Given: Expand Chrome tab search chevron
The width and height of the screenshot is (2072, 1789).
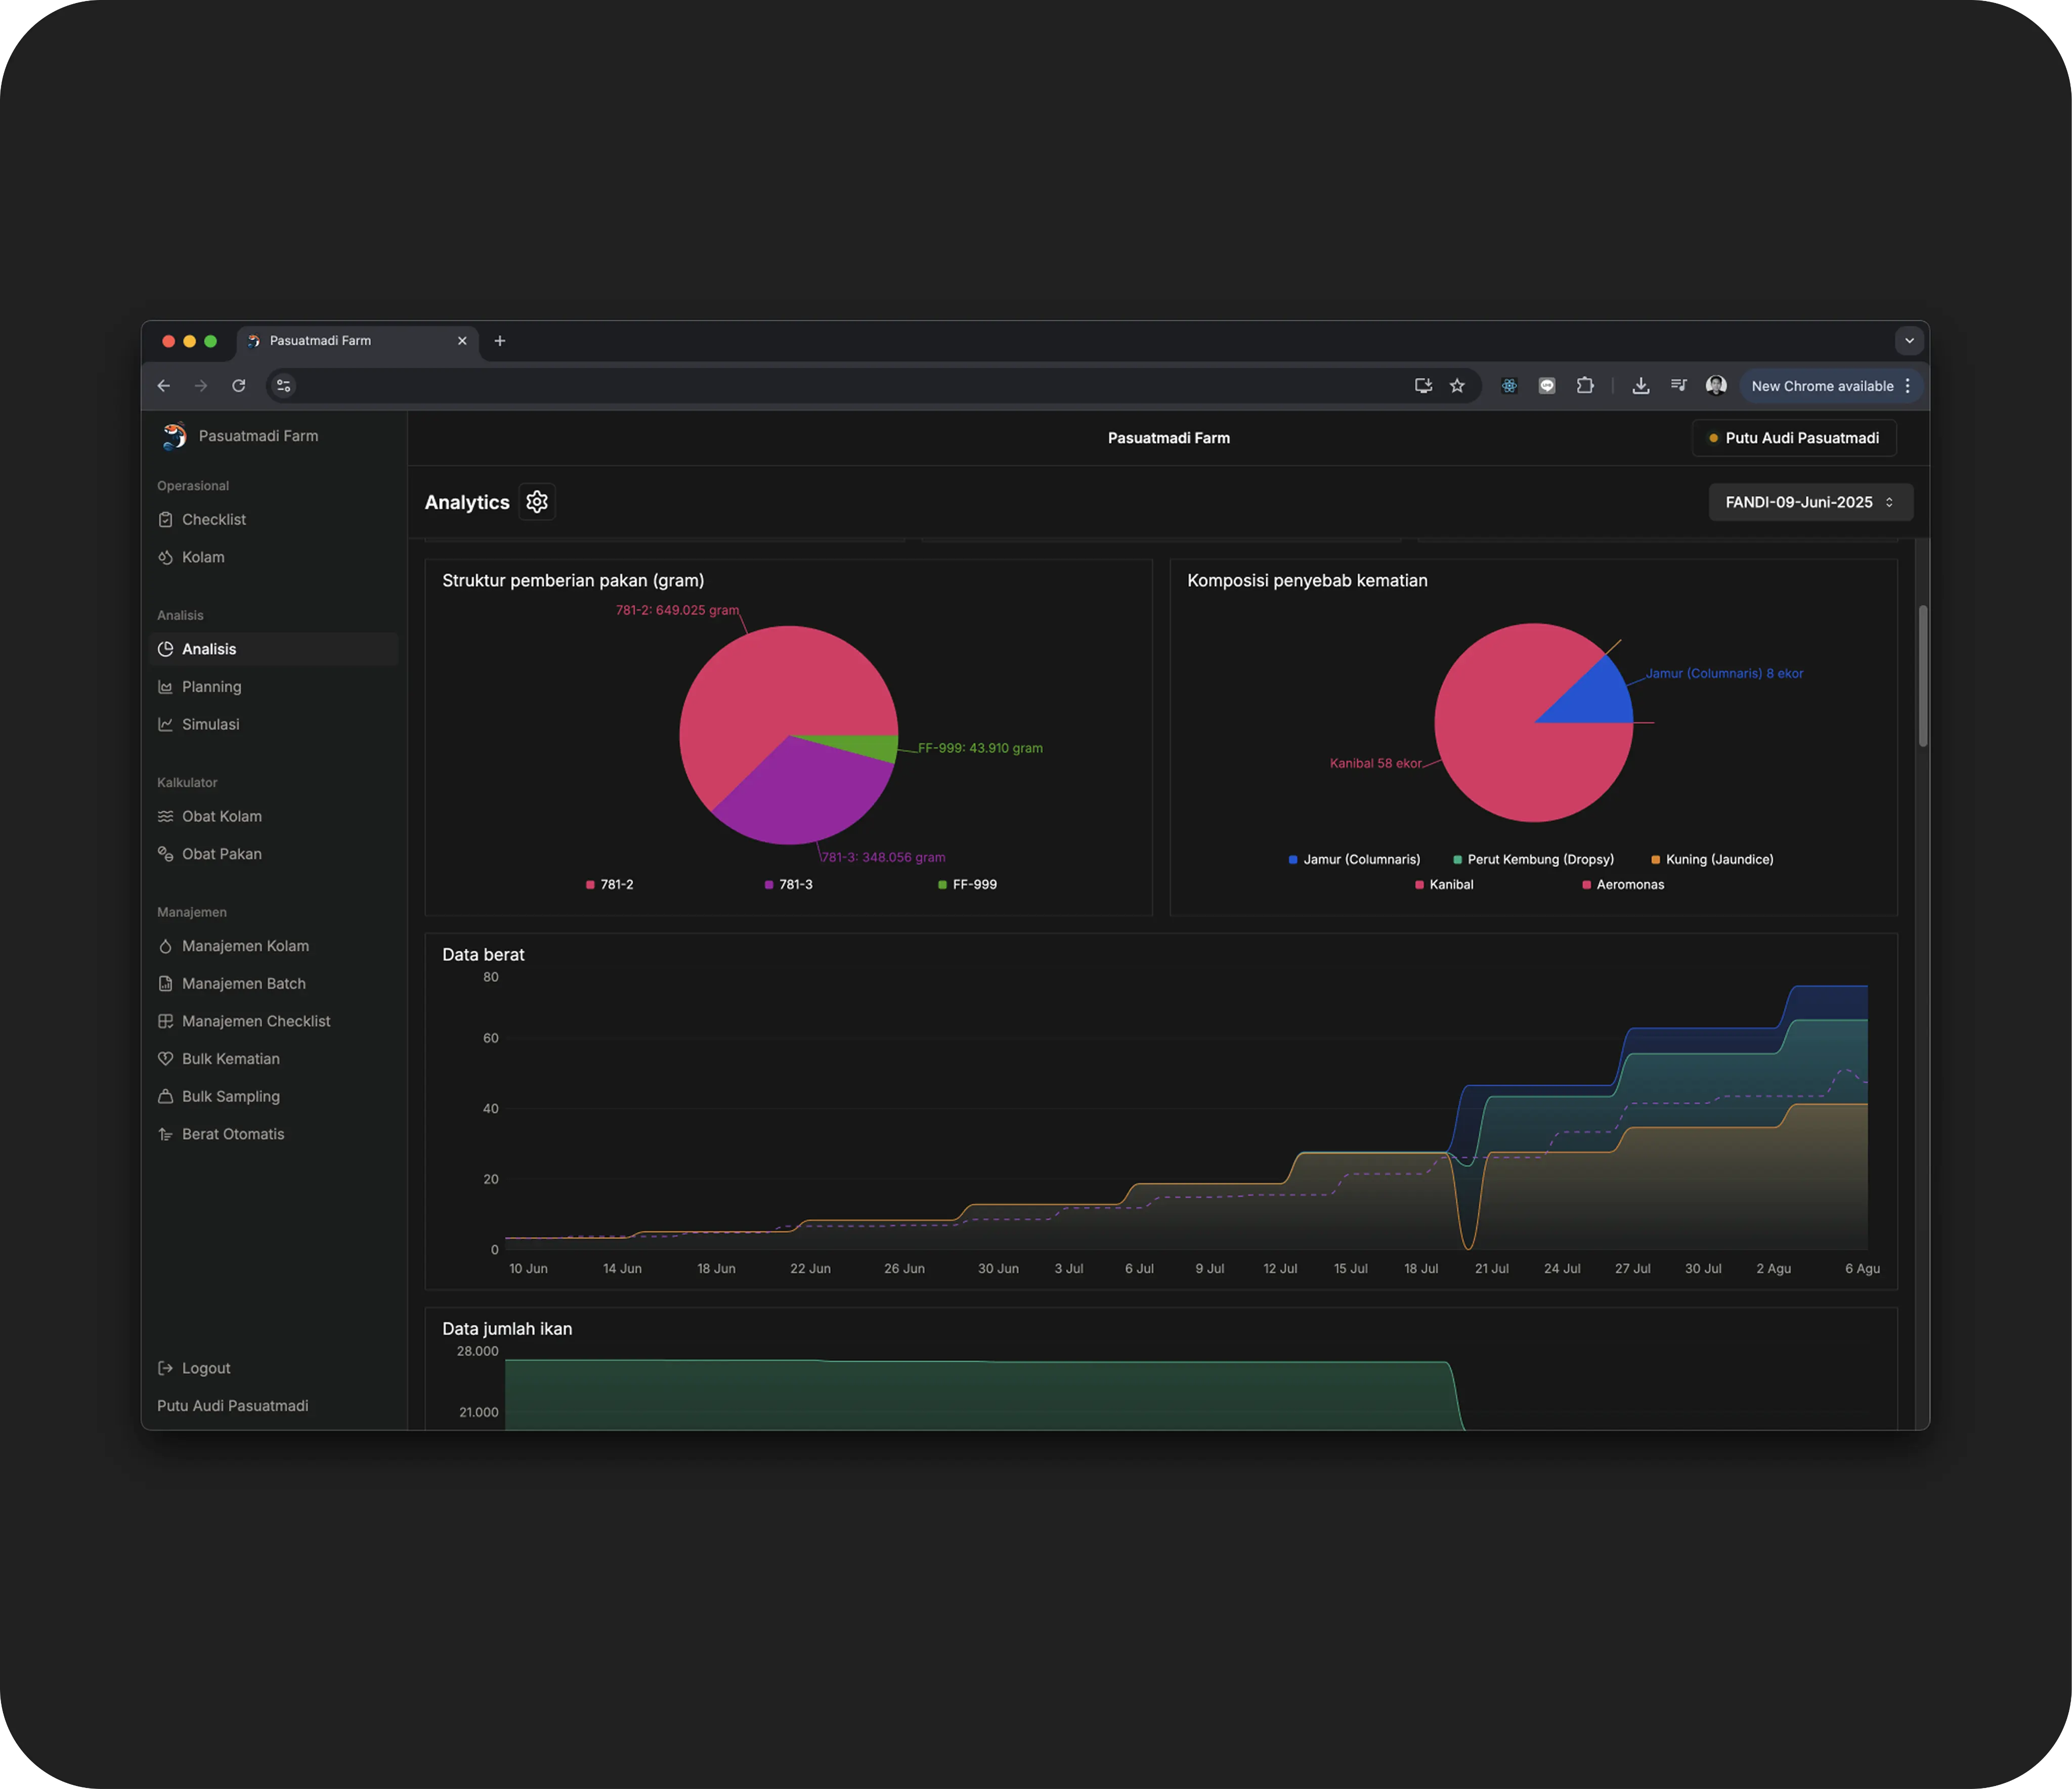Looking at the screenshot, I should click(1909, 341).
